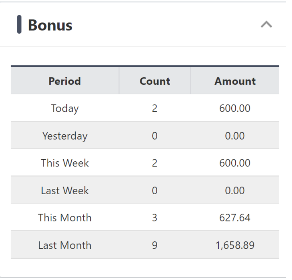Select the Last Week row label
The height and width of the screenshot is (280, 292).
point(65,190)
